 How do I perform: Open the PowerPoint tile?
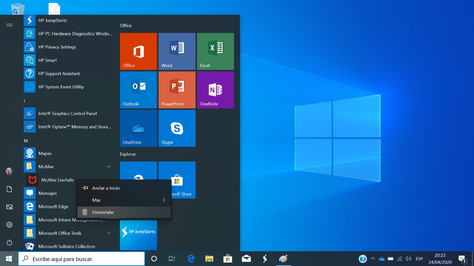point(177,90)
